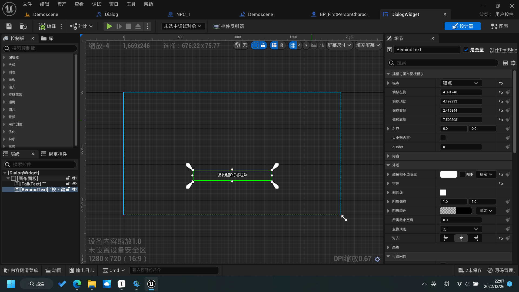Click the localization globe icon in viewport

pos(237,45)
